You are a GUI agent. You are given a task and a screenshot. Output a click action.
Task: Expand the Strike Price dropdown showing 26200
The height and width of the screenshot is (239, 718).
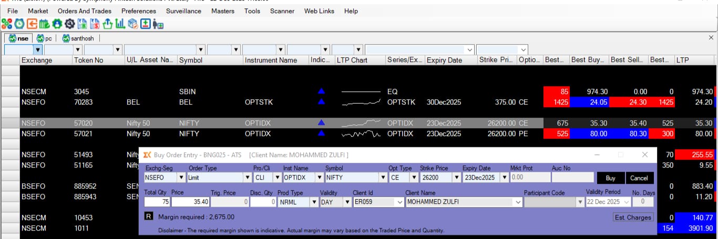coord(456,178)
